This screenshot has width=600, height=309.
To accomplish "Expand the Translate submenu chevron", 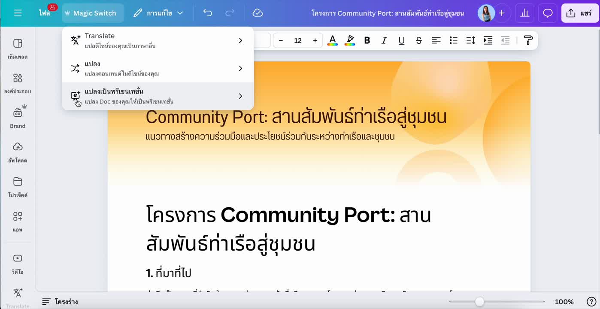I will pos(240,40).
